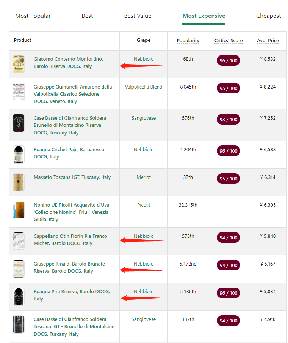Open the Best Value tab
Viewport: 288px width, 343px height.
coord(138,16)
